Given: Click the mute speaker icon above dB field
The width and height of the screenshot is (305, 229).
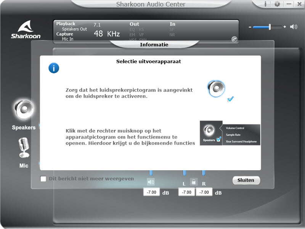Looking at the screenshot, I should coord(151,182).
